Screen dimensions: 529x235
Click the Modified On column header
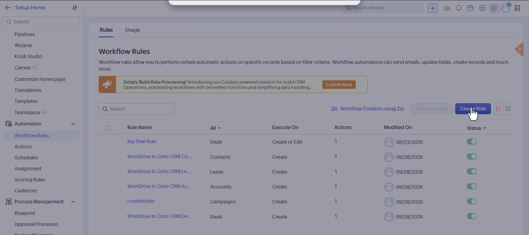(x=398, y=127)
